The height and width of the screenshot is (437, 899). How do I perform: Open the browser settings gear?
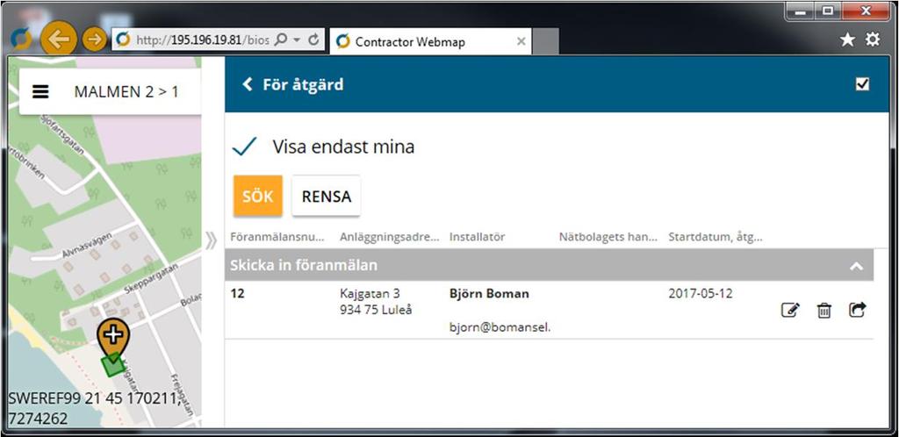coord(873,39)
